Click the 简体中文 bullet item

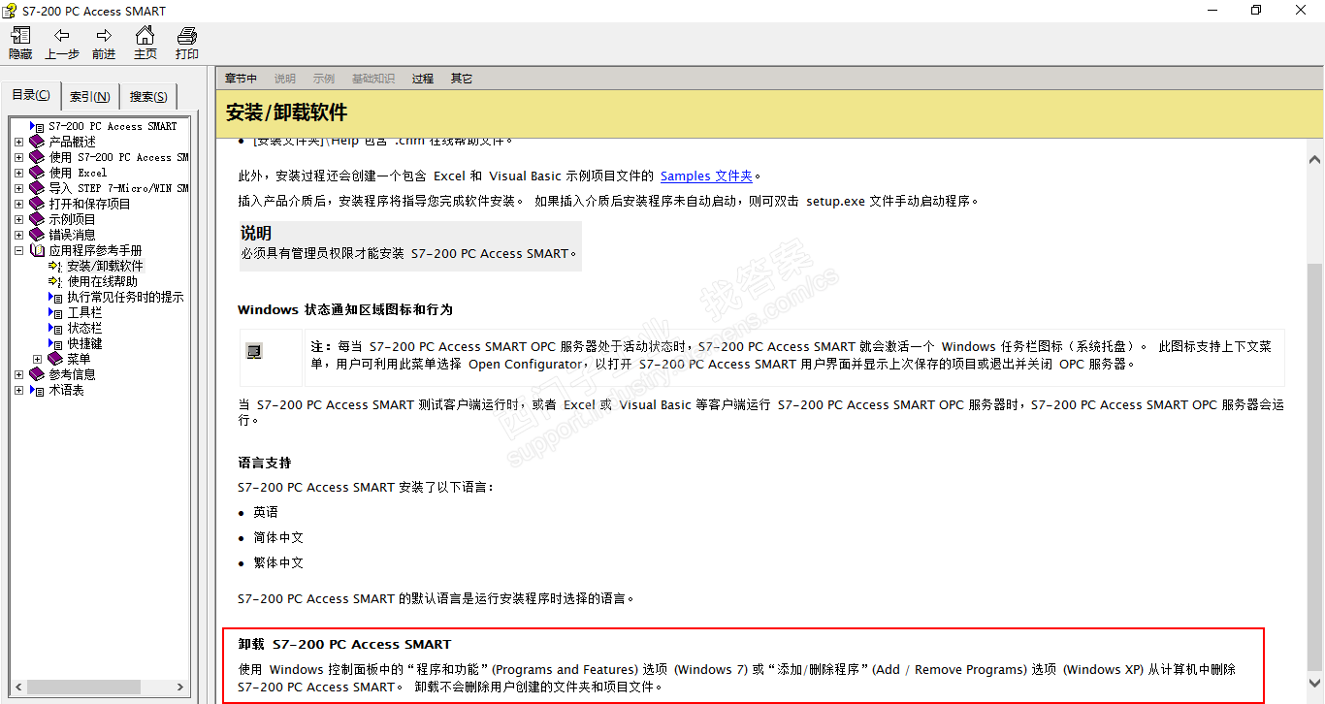pyautogui.click(x=278, y=537)
